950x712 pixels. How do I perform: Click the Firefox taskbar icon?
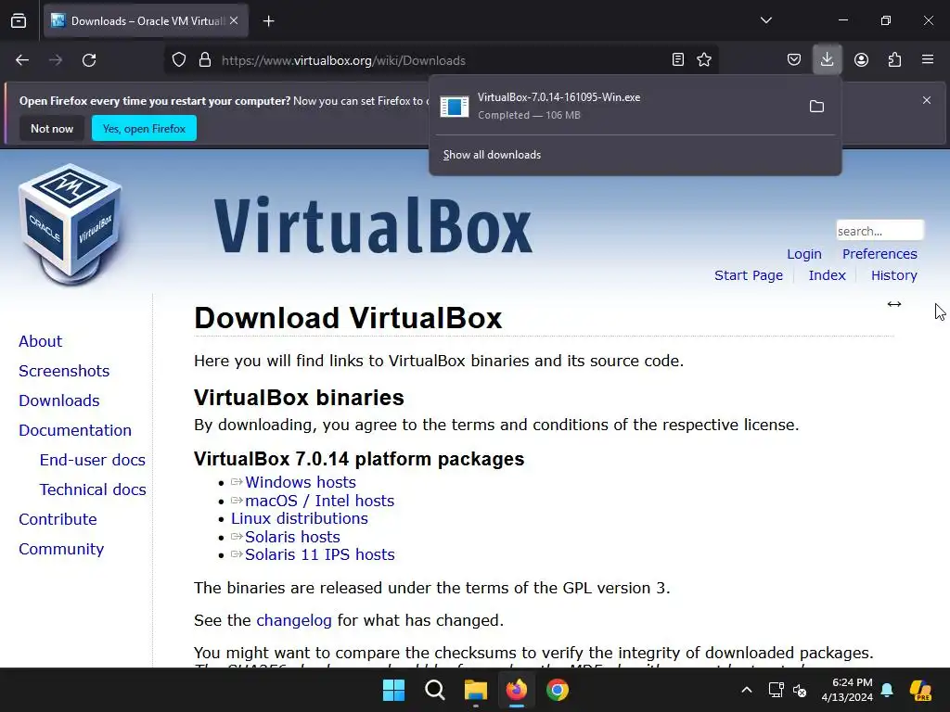pyautogui.click(x=516, y=690)
